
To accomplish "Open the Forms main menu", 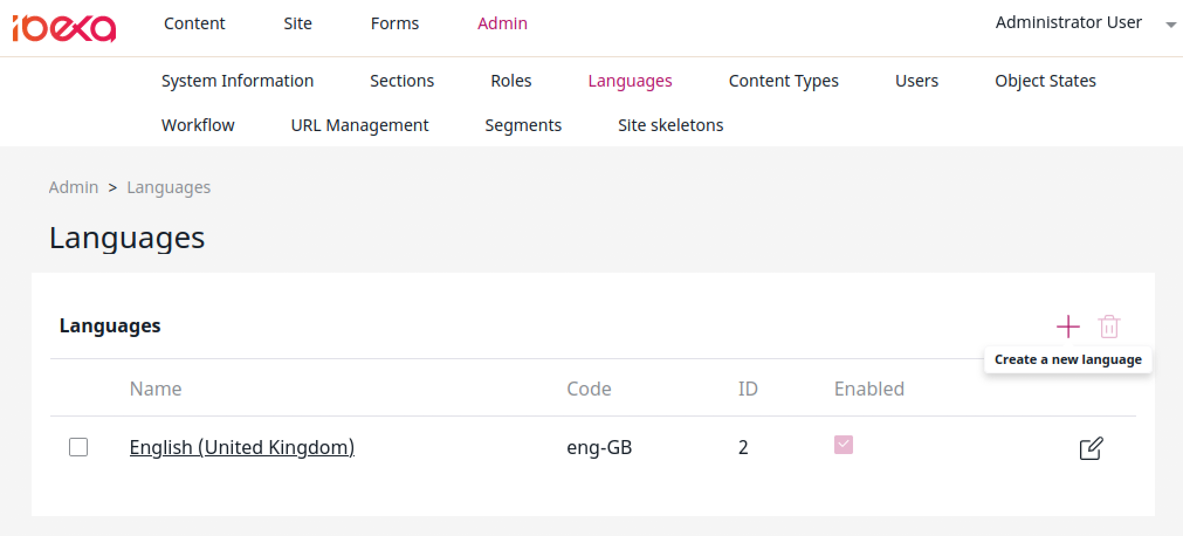I will [x=395, y=23].
